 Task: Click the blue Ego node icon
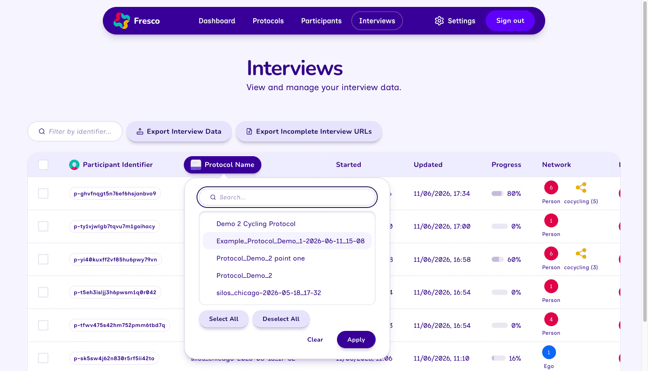549,352
